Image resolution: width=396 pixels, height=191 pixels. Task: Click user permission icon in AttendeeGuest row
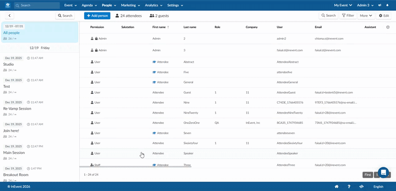[92, 93]
